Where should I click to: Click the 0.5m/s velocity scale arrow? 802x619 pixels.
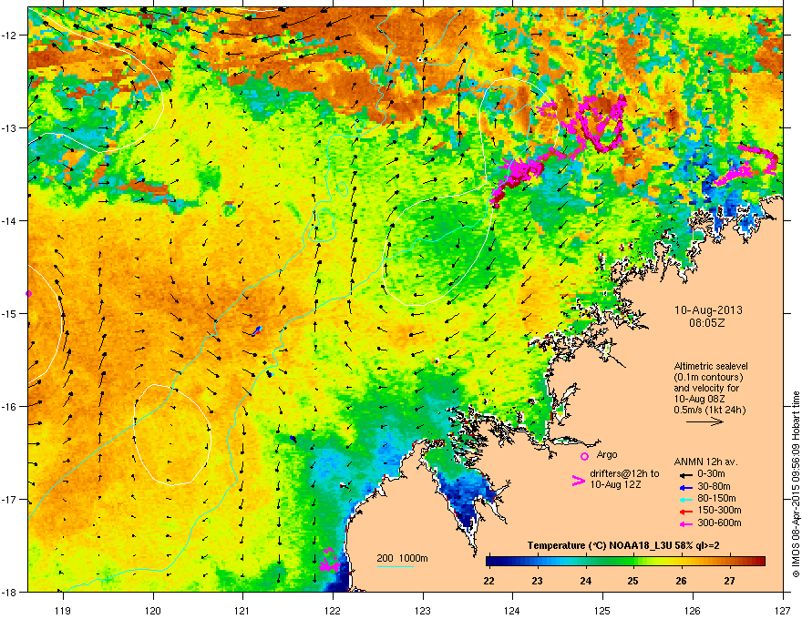704,421
